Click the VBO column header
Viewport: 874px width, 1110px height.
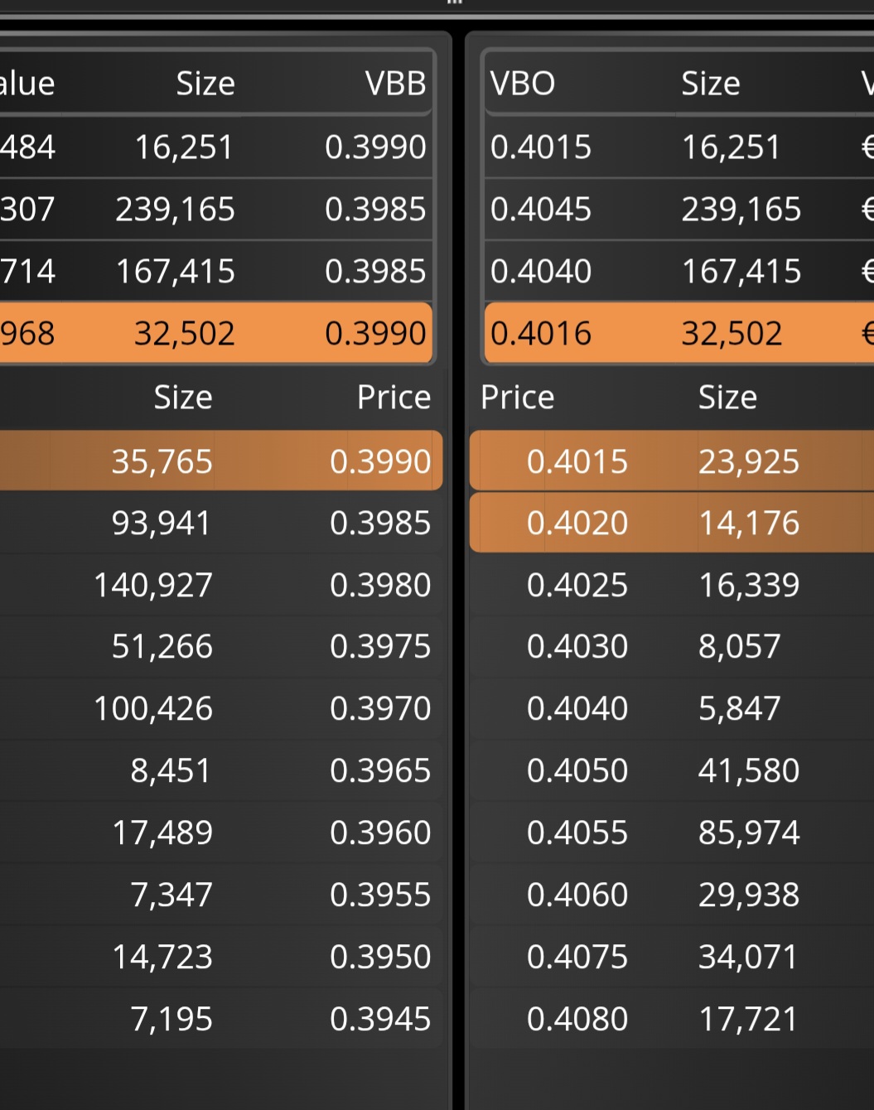(523, 83)
